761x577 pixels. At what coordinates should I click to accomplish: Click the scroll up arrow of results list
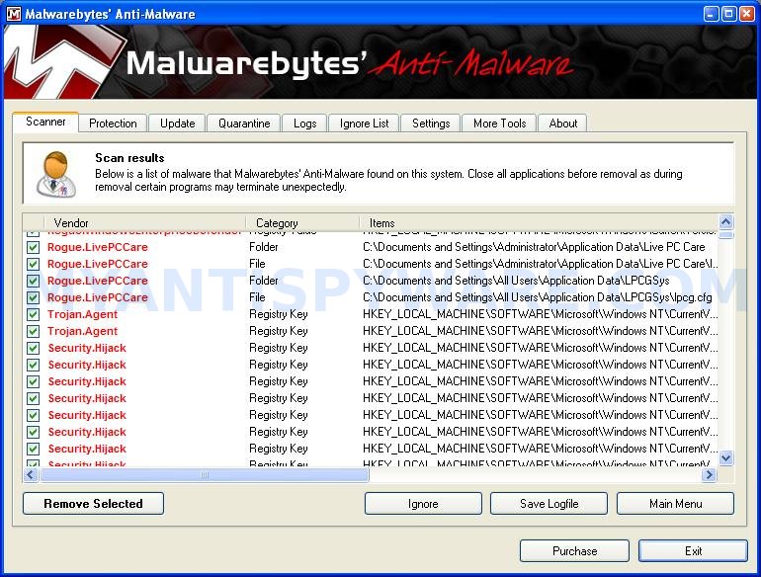pyautogui.click(x=725, y=221)
